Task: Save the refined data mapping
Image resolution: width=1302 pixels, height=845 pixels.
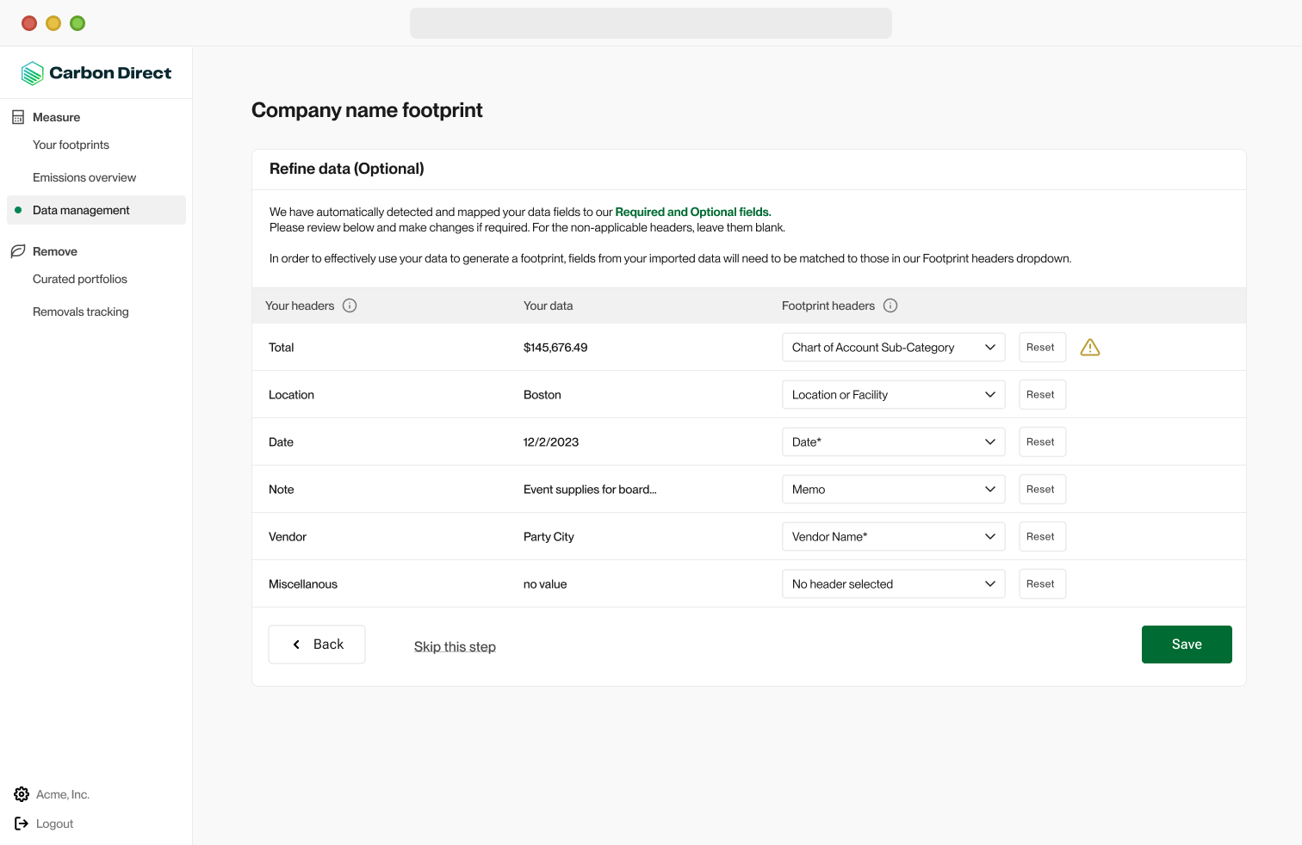Action: click(x=1187, y=645)
